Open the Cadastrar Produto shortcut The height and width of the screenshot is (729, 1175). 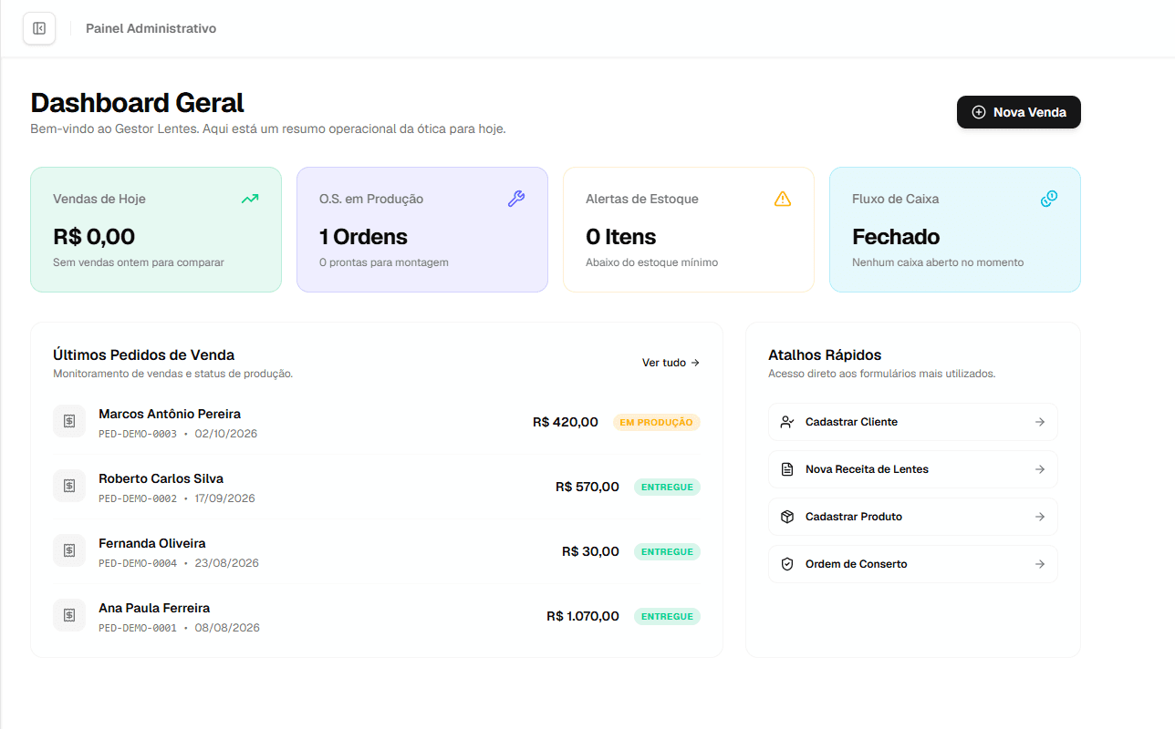(913, 517)
